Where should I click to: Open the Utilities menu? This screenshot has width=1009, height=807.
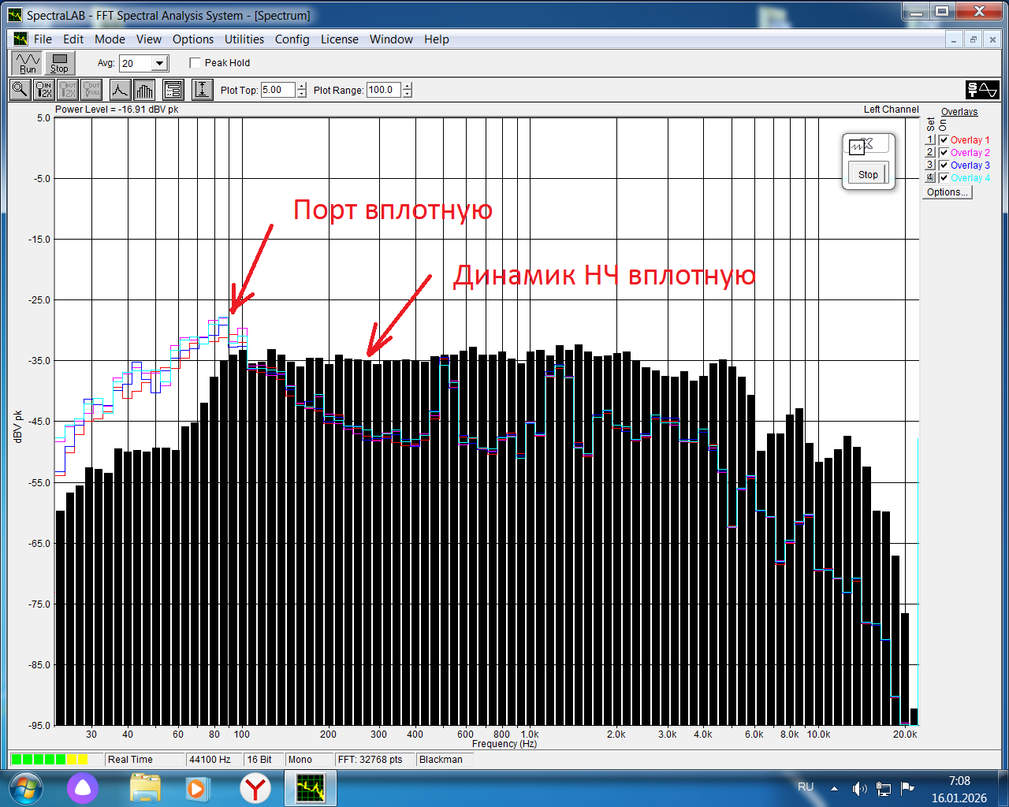click(x=244, y=39)
